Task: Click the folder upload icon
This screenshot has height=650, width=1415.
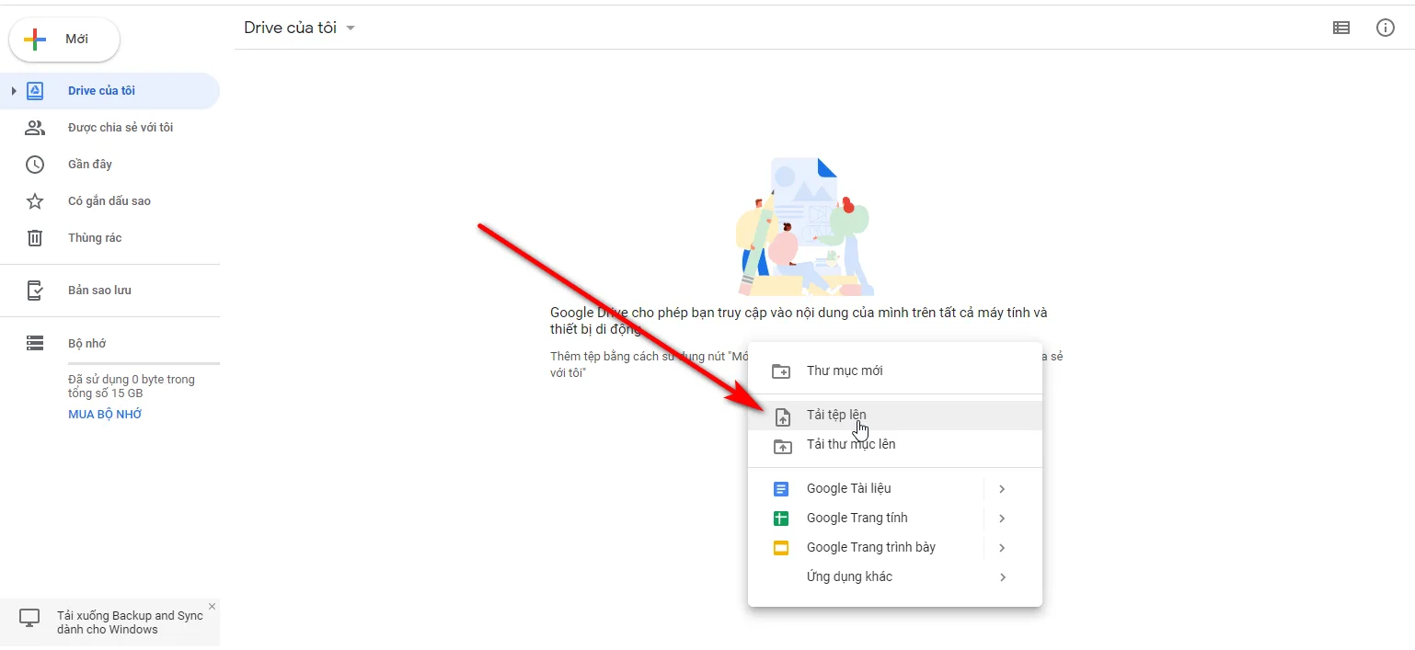Action: 782,447
